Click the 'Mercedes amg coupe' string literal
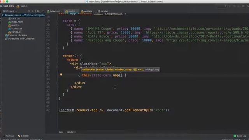Screen dimensions: 249x140 (x=105, y=40)
